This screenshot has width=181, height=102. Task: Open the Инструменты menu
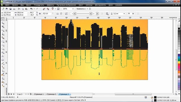pyautogui.click(x=100, y=5)
